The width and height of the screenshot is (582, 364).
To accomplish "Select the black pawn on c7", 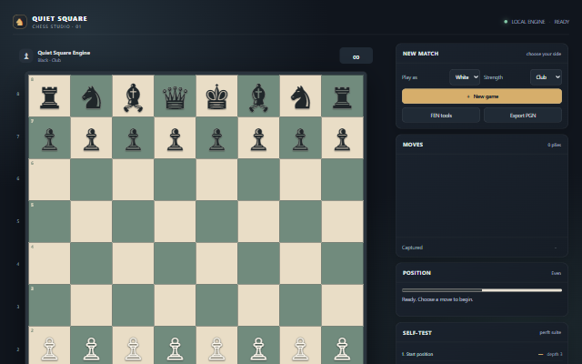I will [133, 139].
